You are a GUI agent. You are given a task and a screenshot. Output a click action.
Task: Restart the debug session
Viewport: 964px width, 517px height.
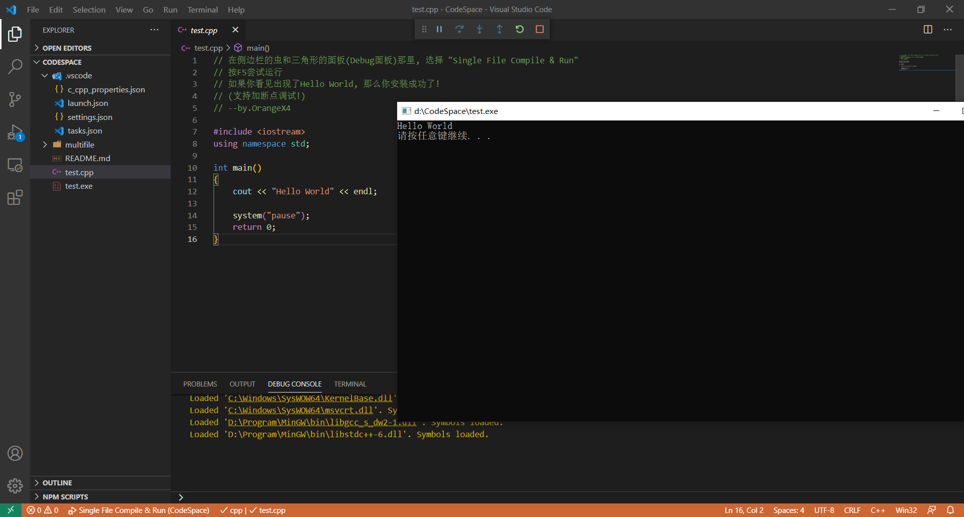[x=520, y=29]
